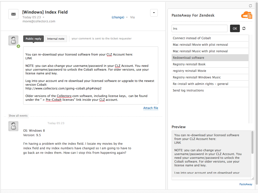Click the change requester link
This screenshot has width=258, height=193.
click(x=118, y=17)
